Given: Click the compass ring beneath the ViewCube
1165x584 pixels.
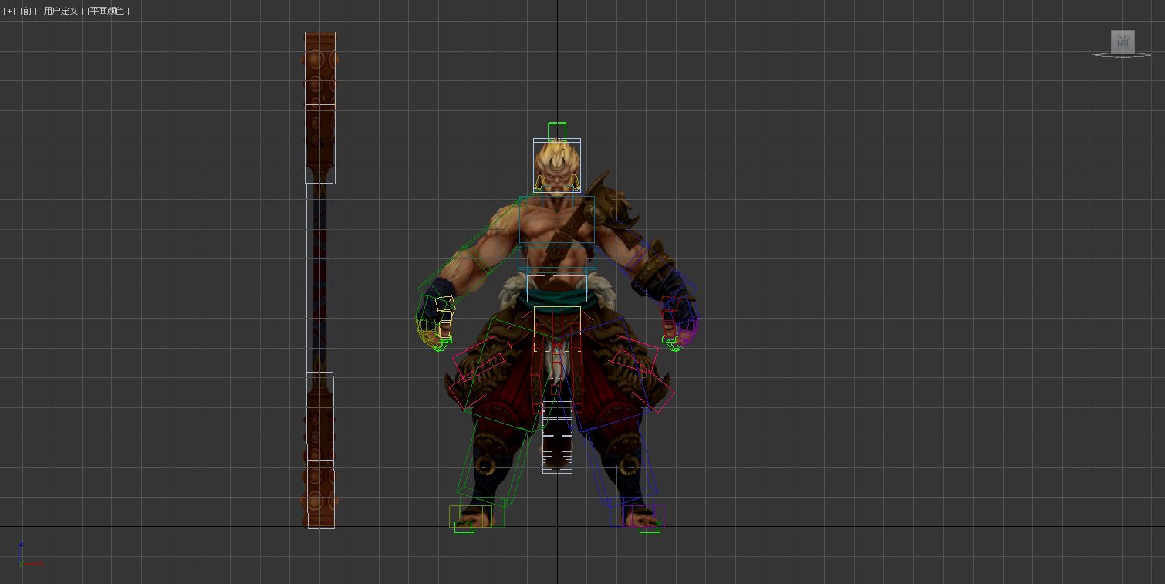Looking at the screenshot, I should [1123, 56].
